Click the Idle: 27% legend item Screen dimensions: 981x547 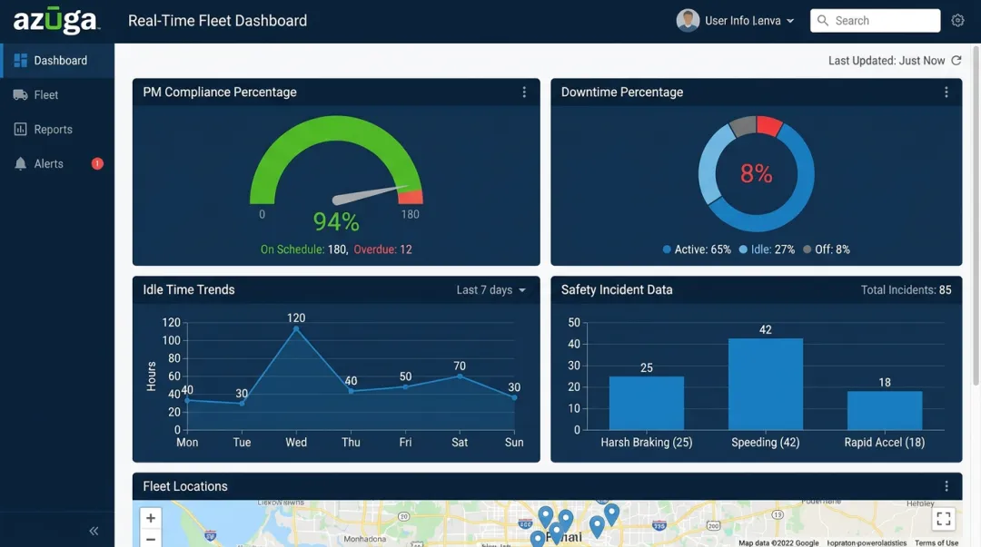point(767,249)
